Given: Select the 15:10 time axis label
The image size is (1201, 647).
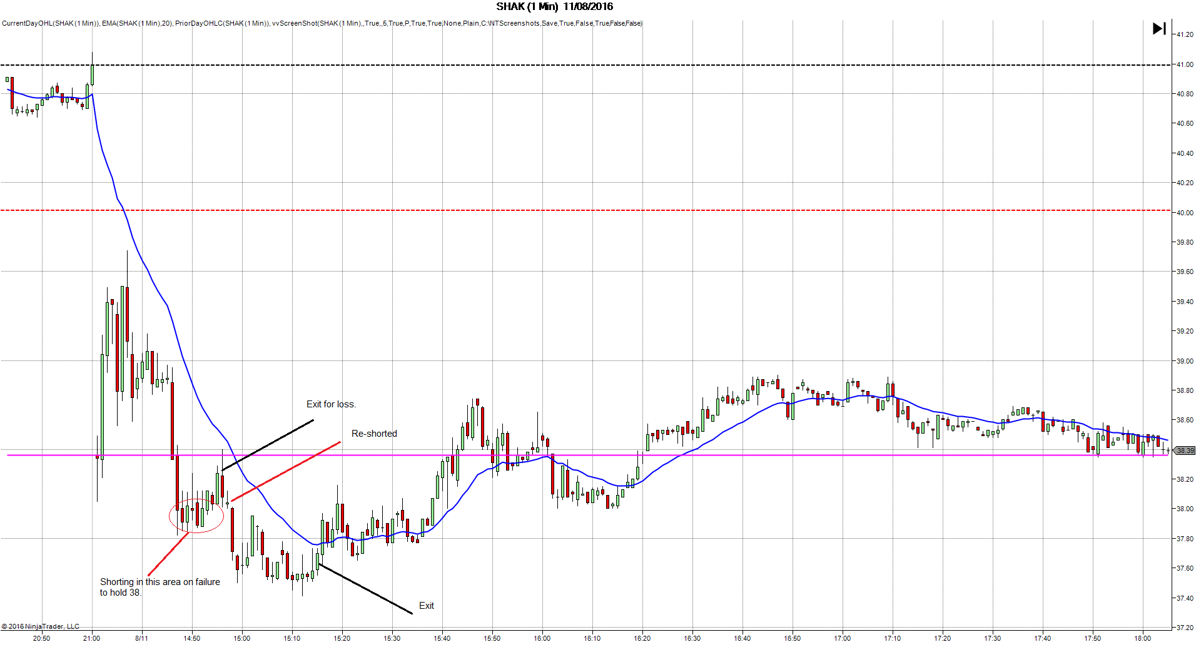Looking at the screenshot, I should pyautogui.click(x=292, y=638).
